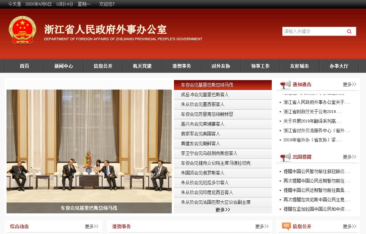Screen dimensions: 366x234
Task: Select 领事工作 from the navigation bar
Action: (x=260, y=66)
